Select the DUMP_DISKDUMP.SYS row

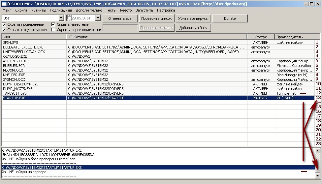pos(158,84)
